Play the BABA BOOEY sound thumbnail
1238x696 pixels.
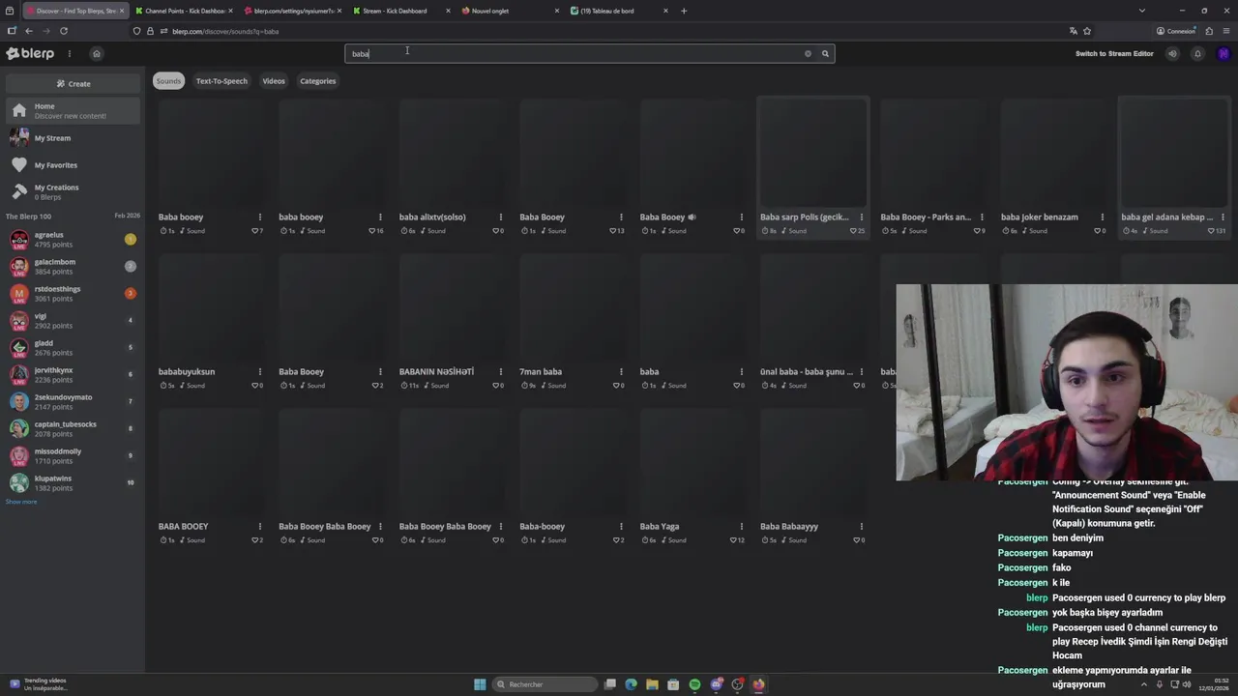click(211, 462)
